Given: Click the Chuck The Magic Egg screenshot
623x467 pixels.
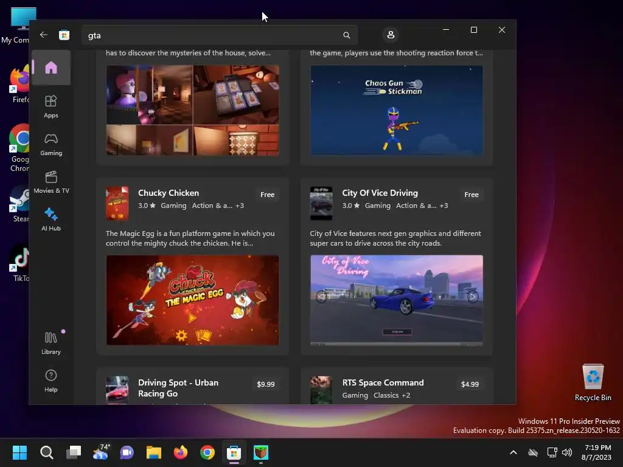Looking at the screenshot, I should click(192, 300).
